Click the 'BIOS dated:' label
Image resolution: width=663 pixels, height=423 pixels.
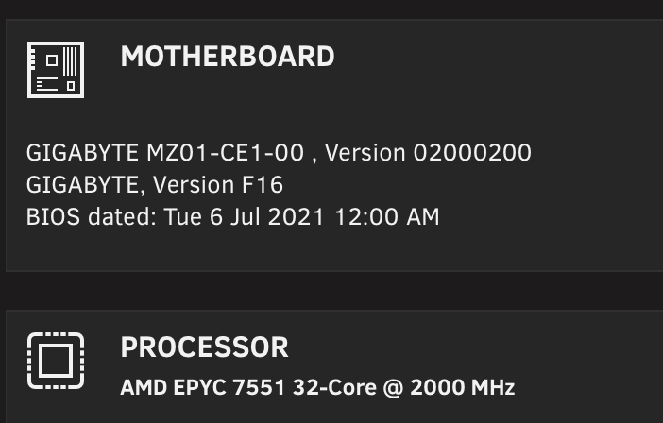[x=92, y=217]
